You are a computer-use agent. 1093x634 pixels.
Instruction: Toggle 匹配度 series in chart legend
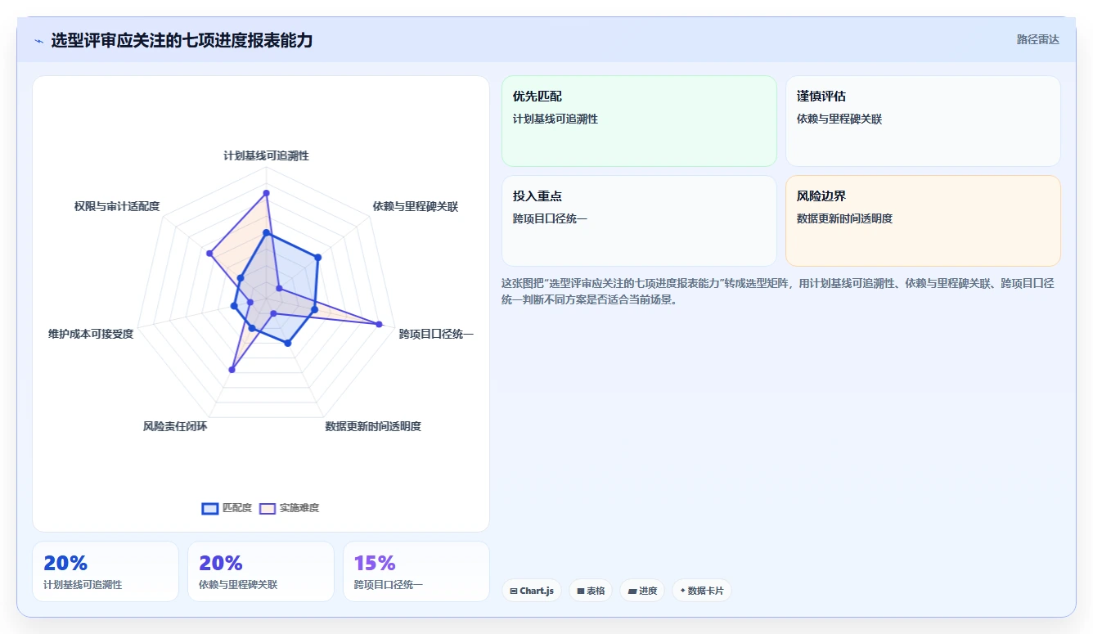[x=227, y=508]
